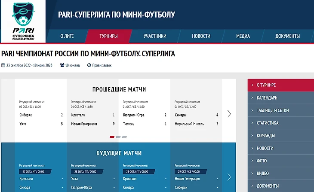
Task: Select the third carousel page indicator
Action: 125,137
